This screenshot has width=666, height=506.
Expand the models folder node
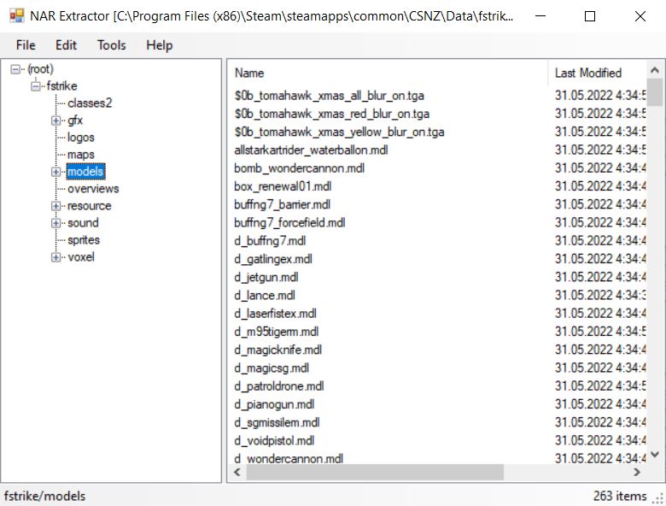56,172
